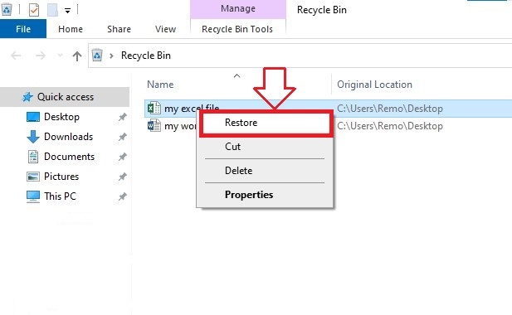Click the Quick access star icon
This screenshot has width=512, height=315.
coord(27,97)
